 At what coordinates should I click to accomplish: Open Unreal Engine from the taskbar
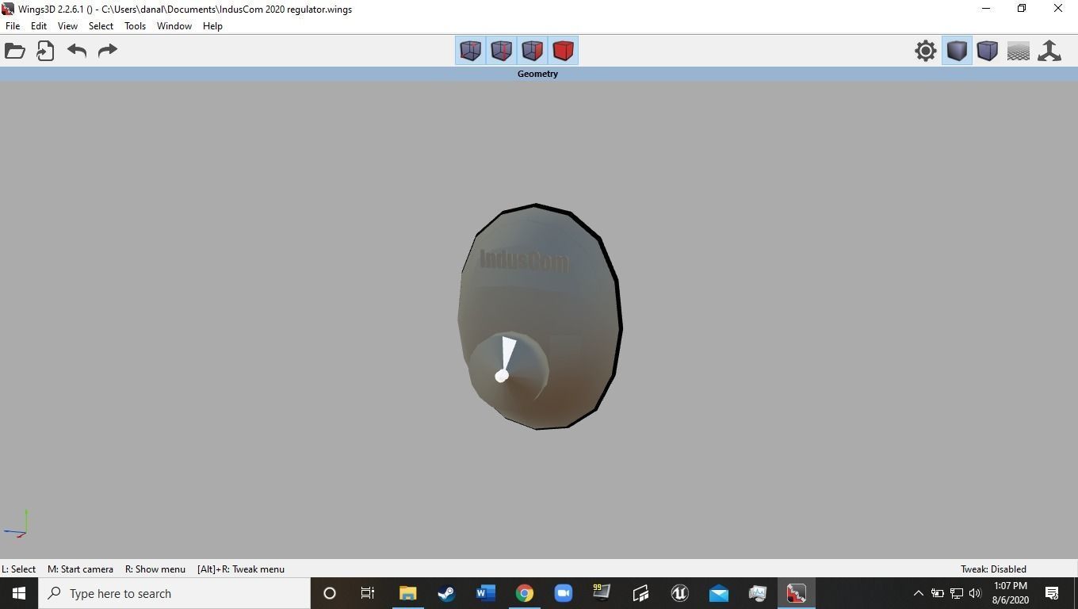click(x=679, y=593)
